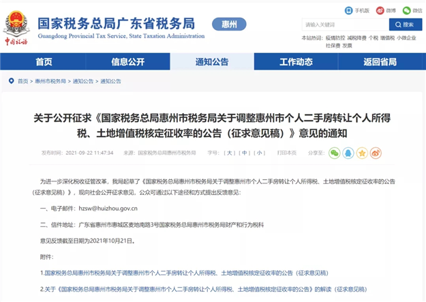
Task: Open the 工作动态 navigation tab
Action: tap(296, 62)
